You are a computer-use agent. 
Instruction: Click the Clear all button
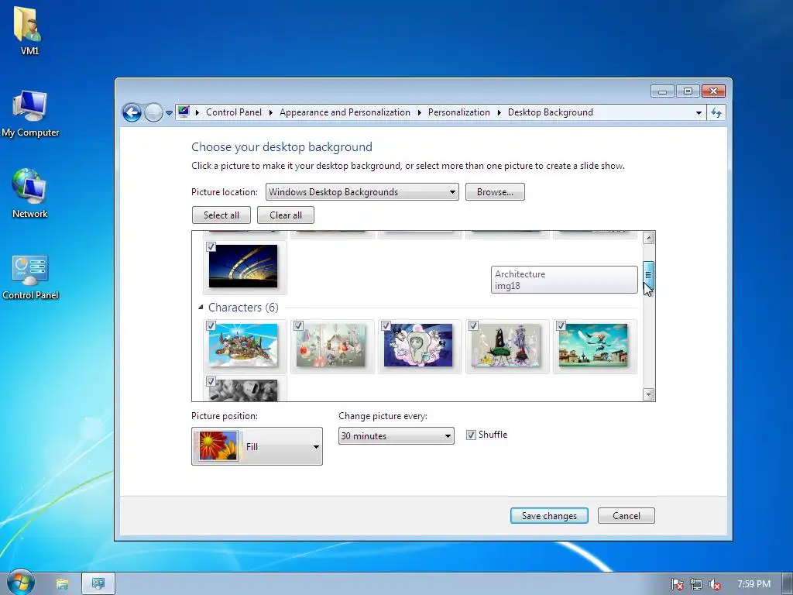285,215
